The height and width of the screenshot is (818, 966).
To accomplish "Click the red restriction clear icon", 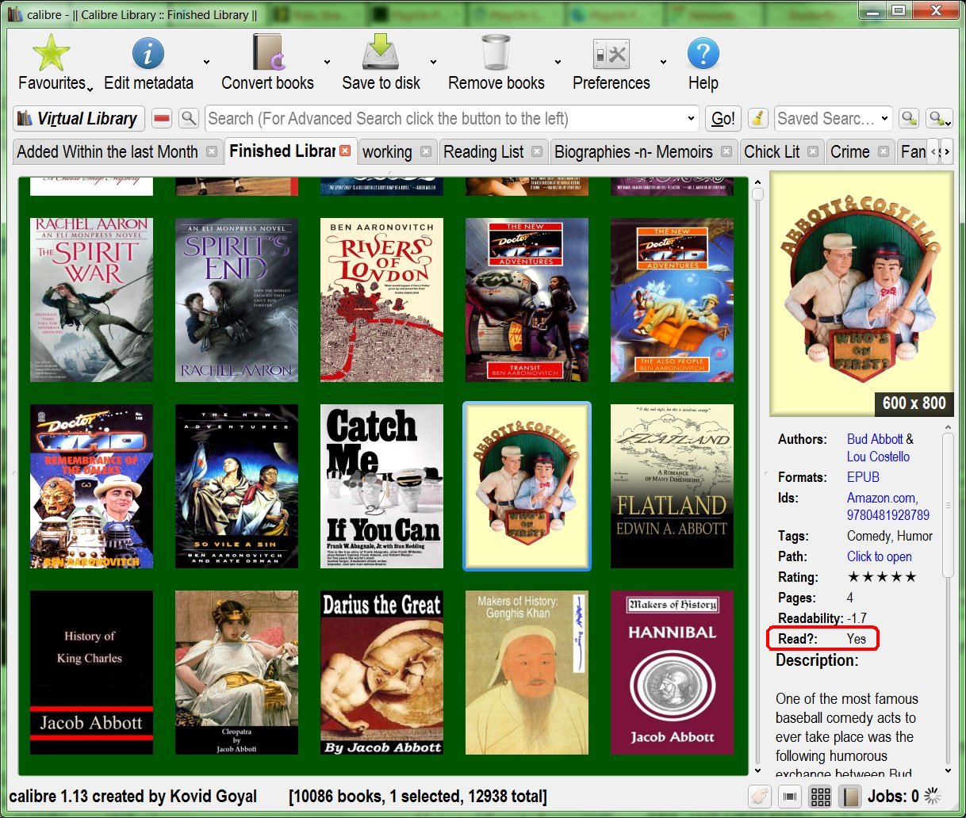I will [x=162, y=119].
